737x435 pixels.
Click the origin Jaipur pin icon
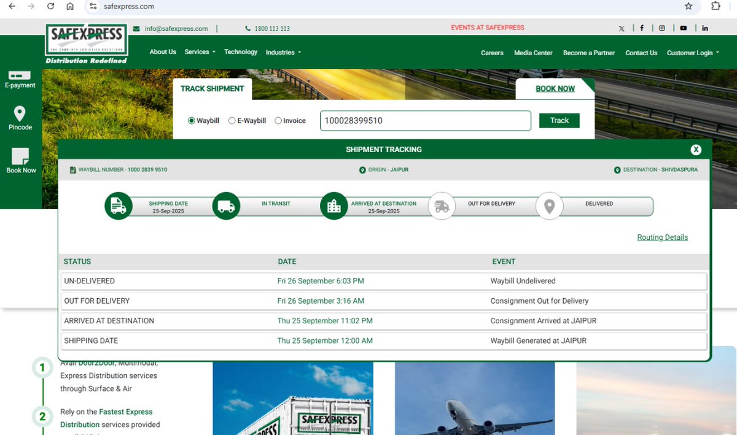(362, 170)
